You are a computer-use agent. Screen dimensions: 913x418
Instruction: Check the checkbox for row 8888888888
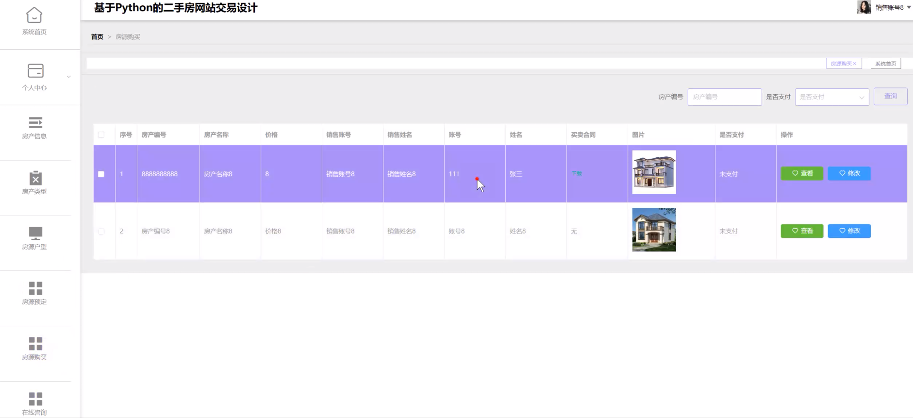point(101,174)
